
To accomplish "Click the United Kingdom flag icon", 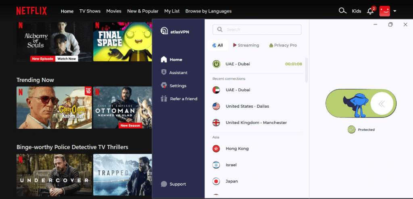I will tap(216, 123).
